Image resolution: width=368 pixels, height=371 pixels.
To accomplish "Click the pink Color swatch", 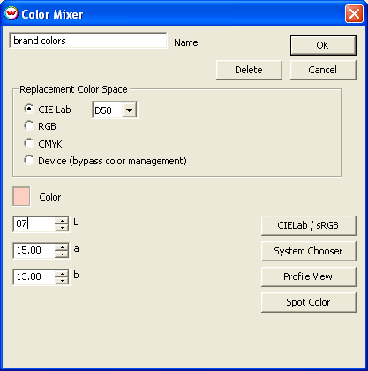I will 21,196.
